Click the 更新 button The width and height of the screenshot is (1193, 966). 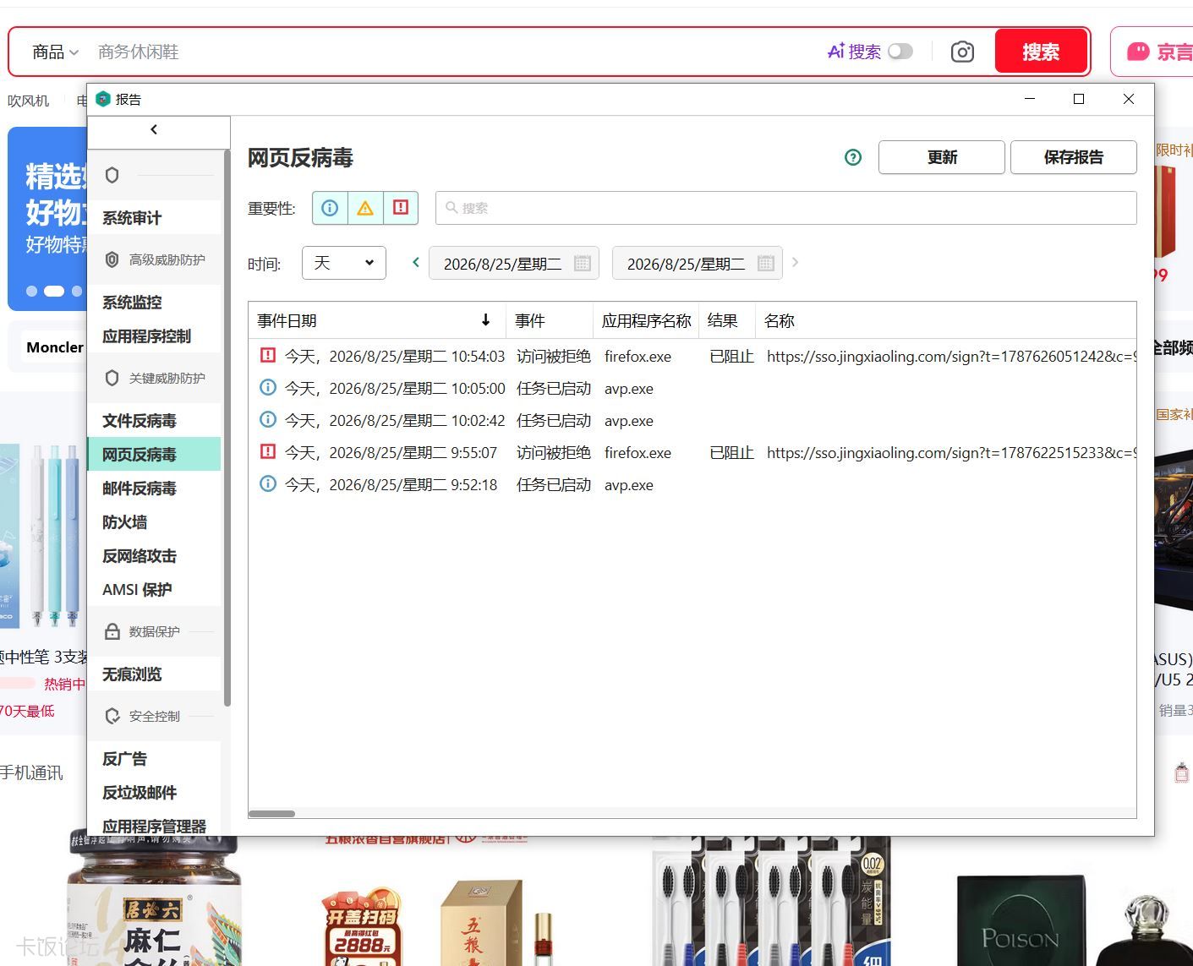(x=942, y=157)
